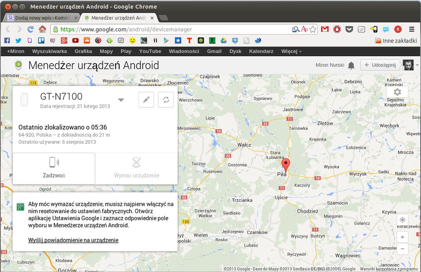The height and width of the screenshot is (272, 421).
Task: Click the 'Ostatnio zlokalizowano o 05:36' text
Action: click(63, 127)
